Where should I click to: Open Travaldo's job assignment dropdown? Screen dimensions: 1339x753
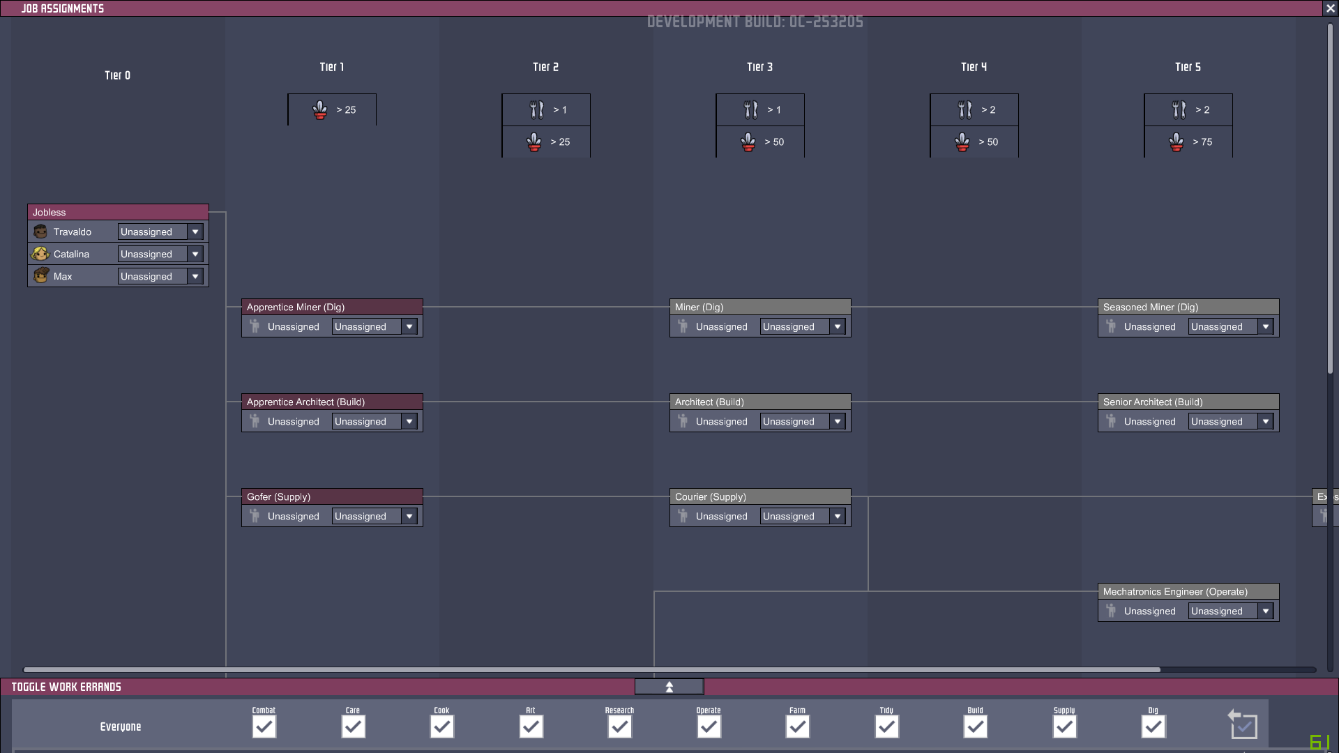click(x=195, y=231)
